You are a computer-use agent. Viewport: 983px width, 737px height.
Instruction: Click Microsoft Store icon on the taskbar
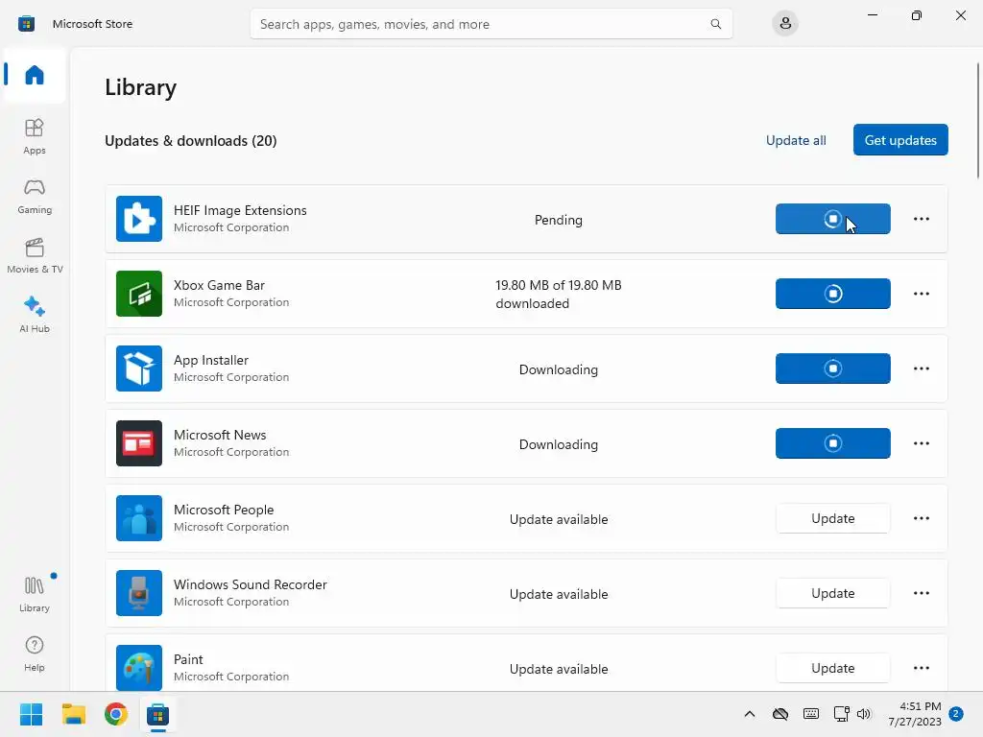click(x=158, y=714)
